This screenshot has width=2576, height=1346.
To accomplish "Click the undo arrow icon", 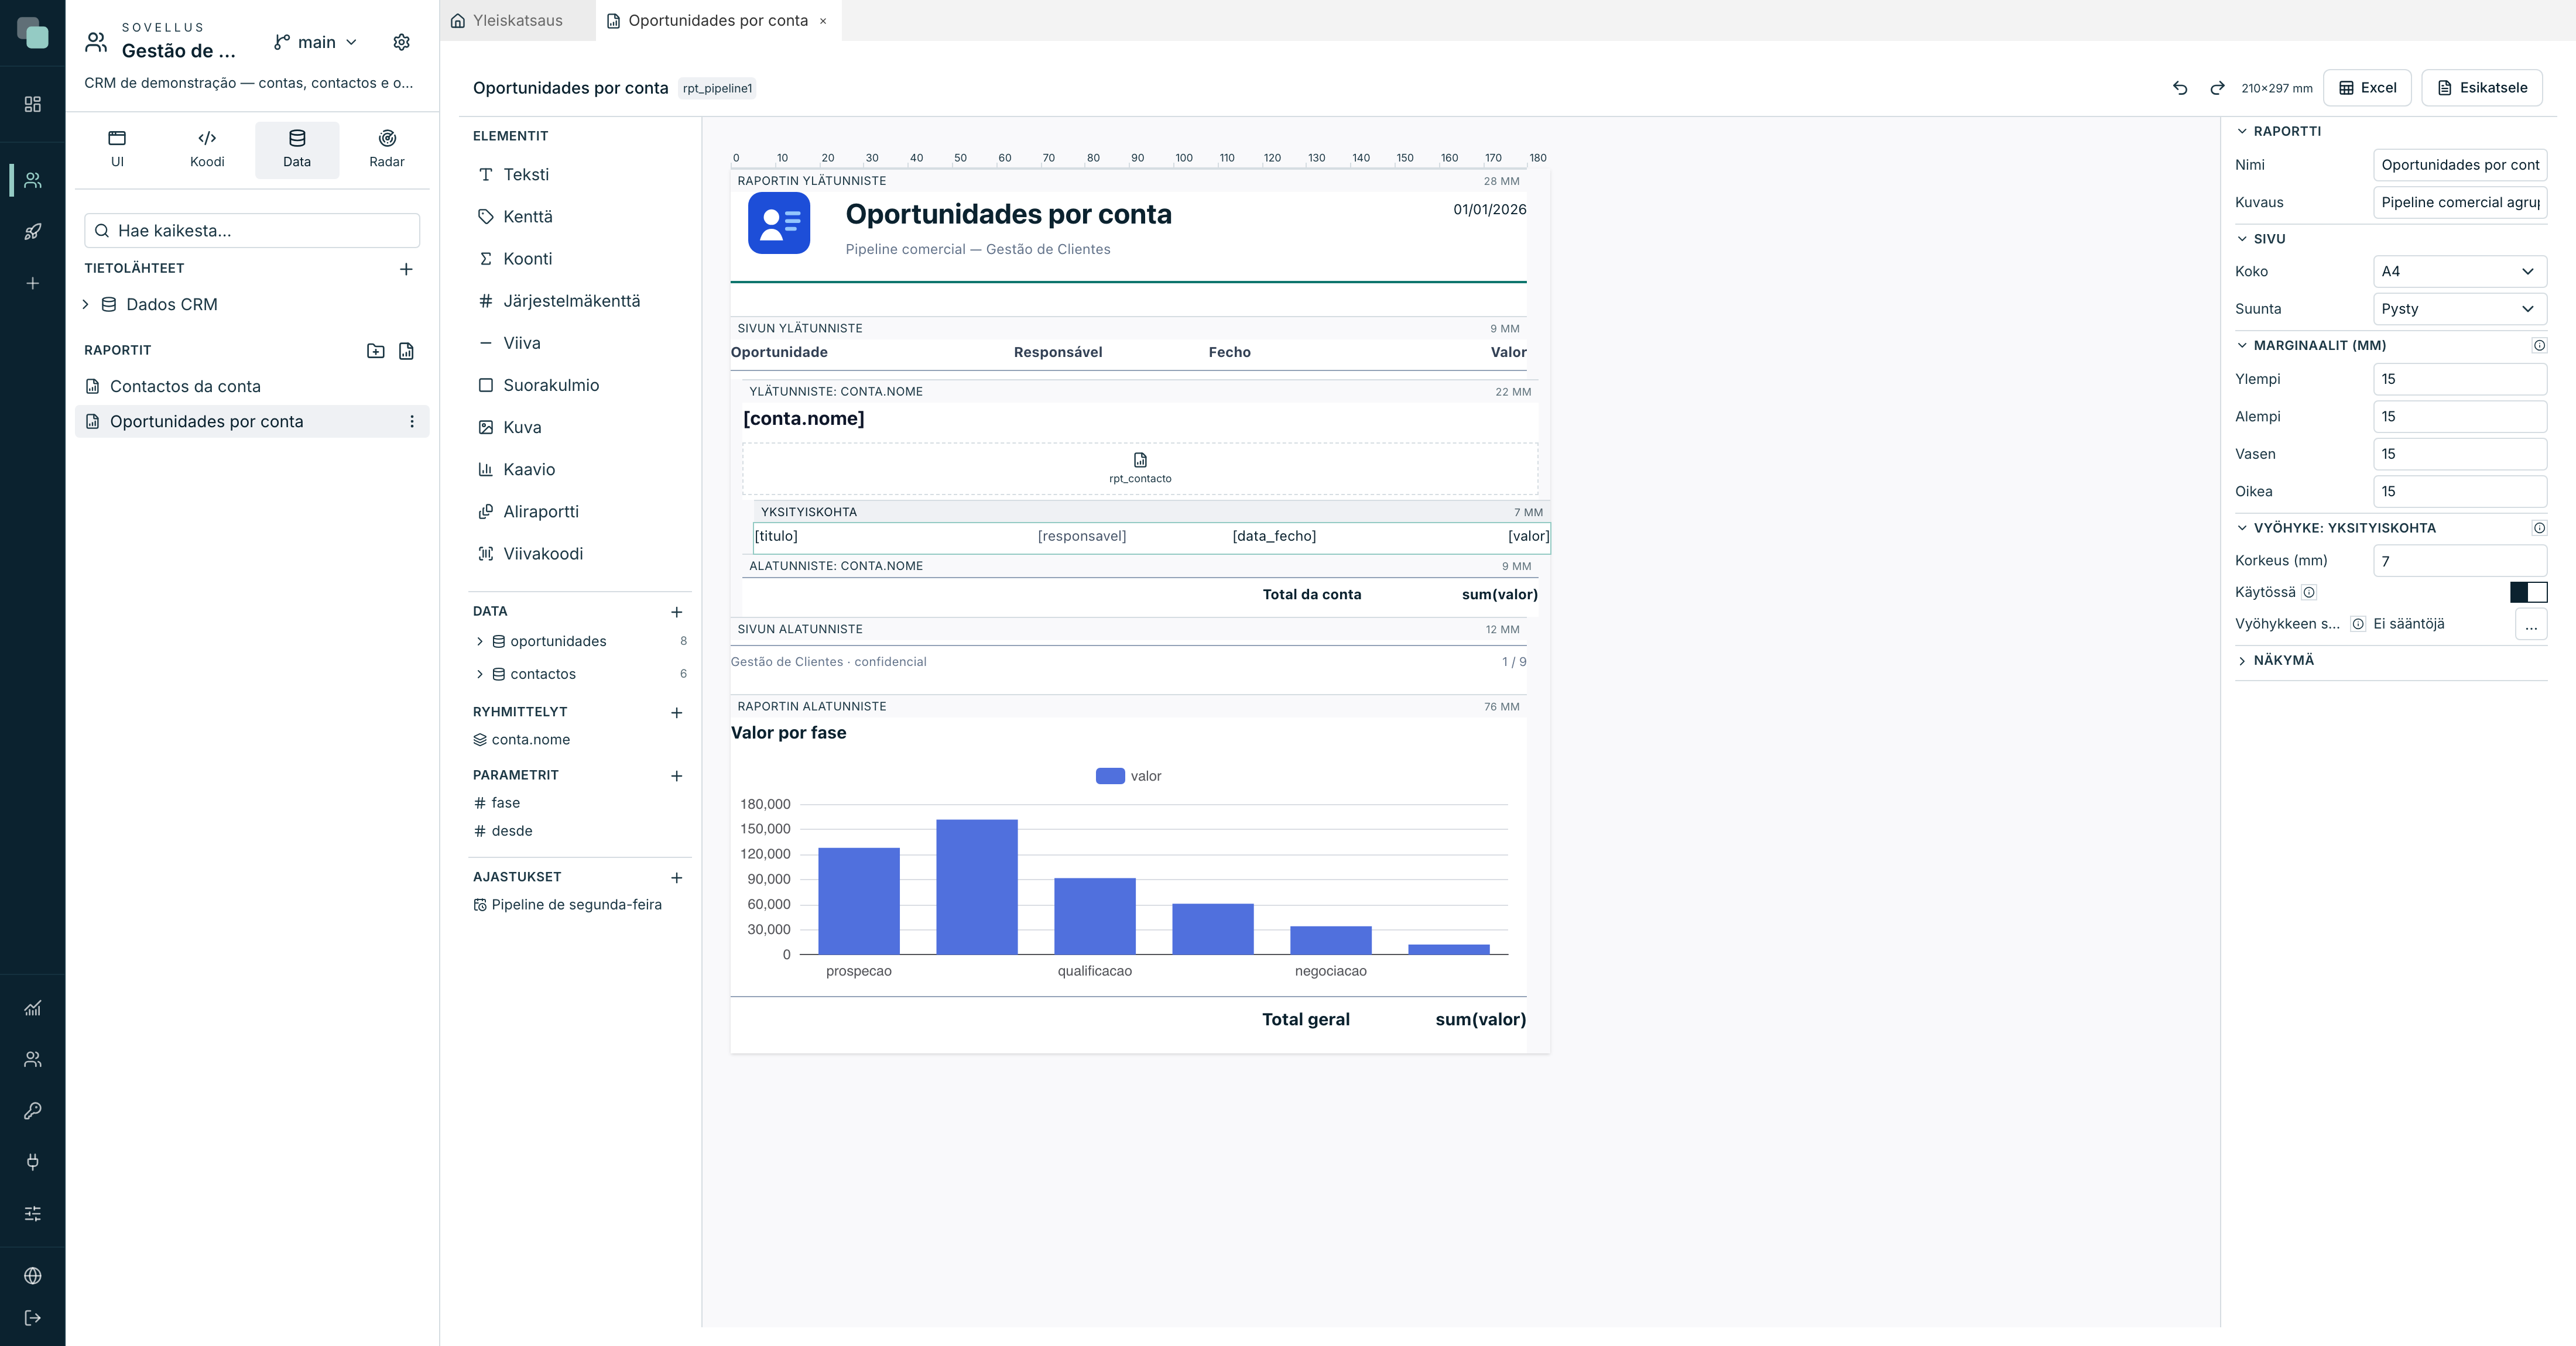I will [2180, 88].
